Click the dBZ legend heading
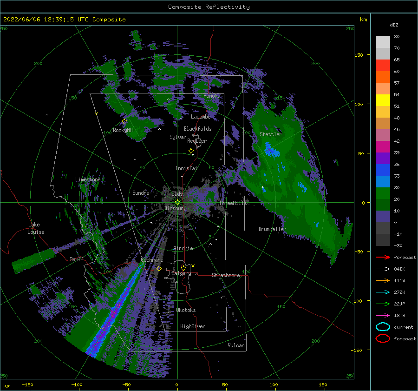The width and height of the screenshot is (418, 391). [394, 25]
